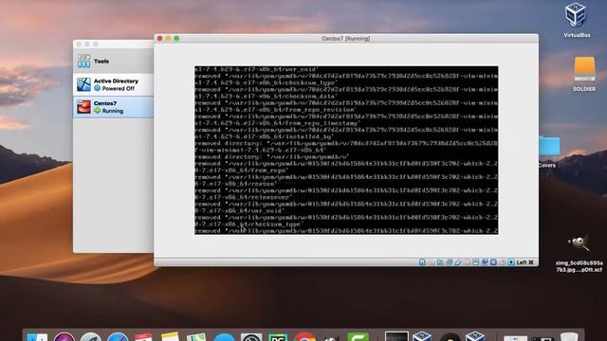Image resolution: width=607 pixels, height=341 pixels.
Task: Open the network adapter status bar icon
Action: 450,262
